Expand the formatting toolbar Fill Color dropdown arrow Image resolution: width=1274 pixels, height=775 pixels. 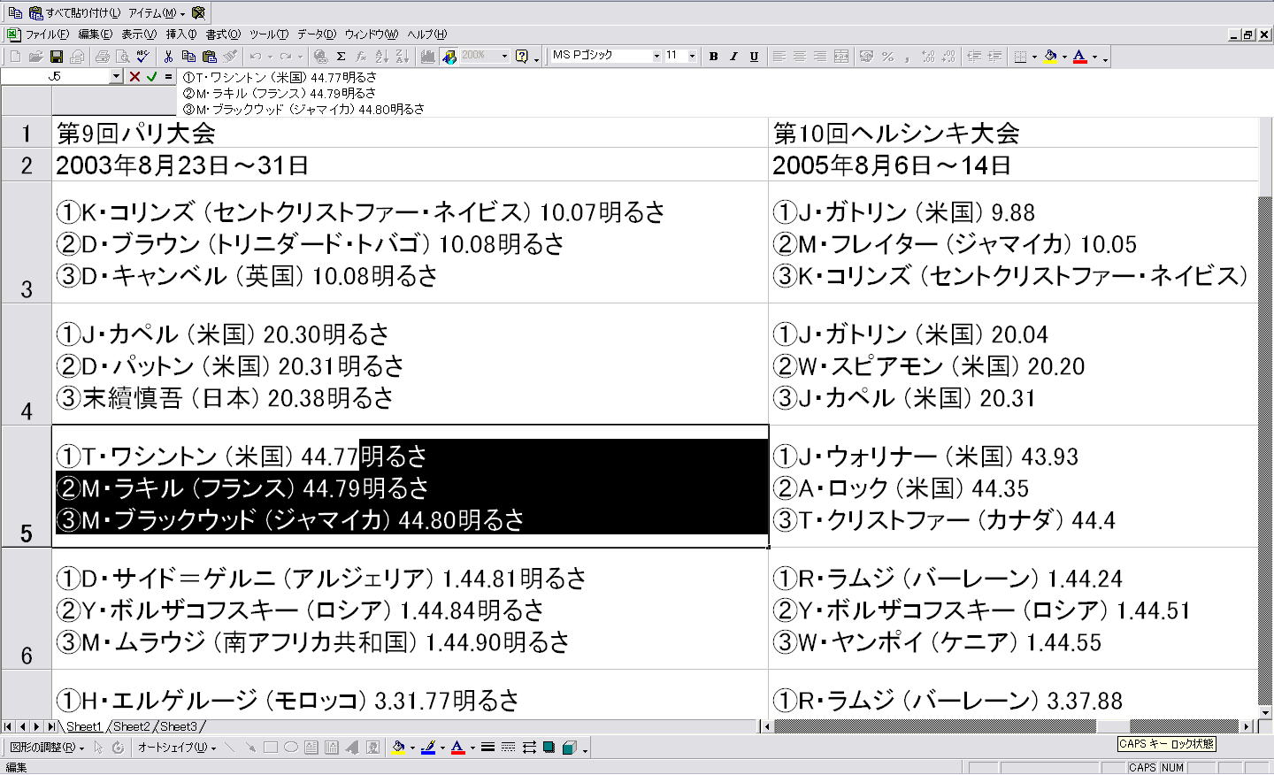1064,57
